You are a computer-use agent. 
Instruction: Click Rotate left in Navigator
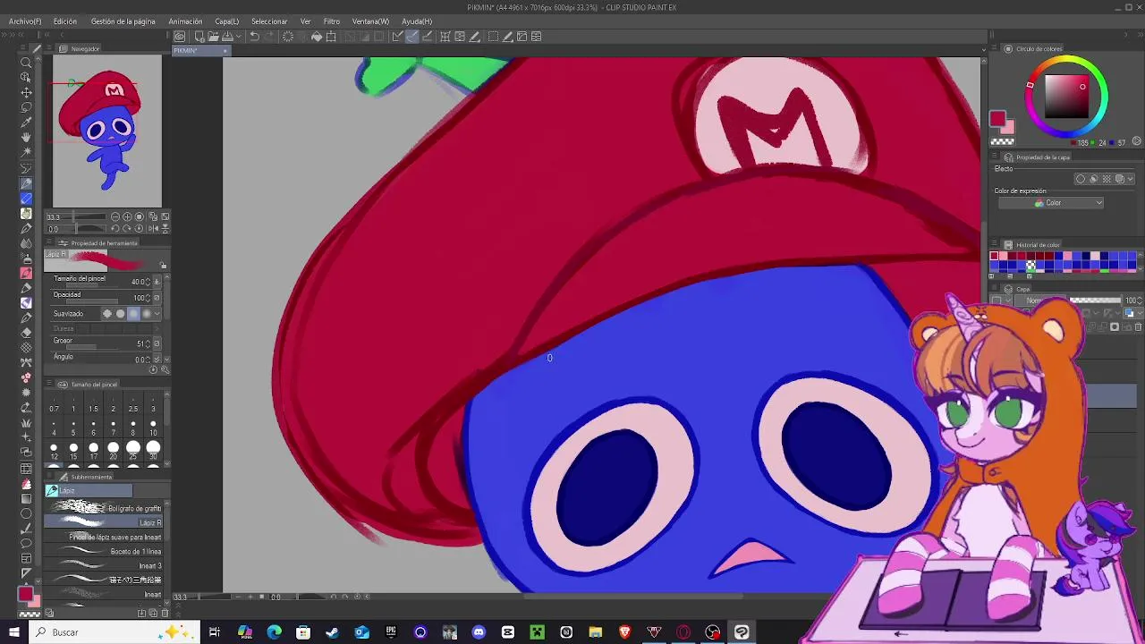[x=115, y=228]
